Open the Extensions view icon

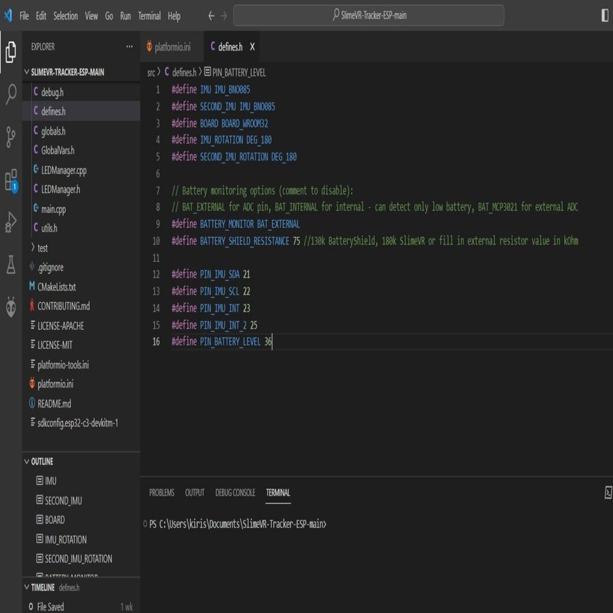click(11, 179)
